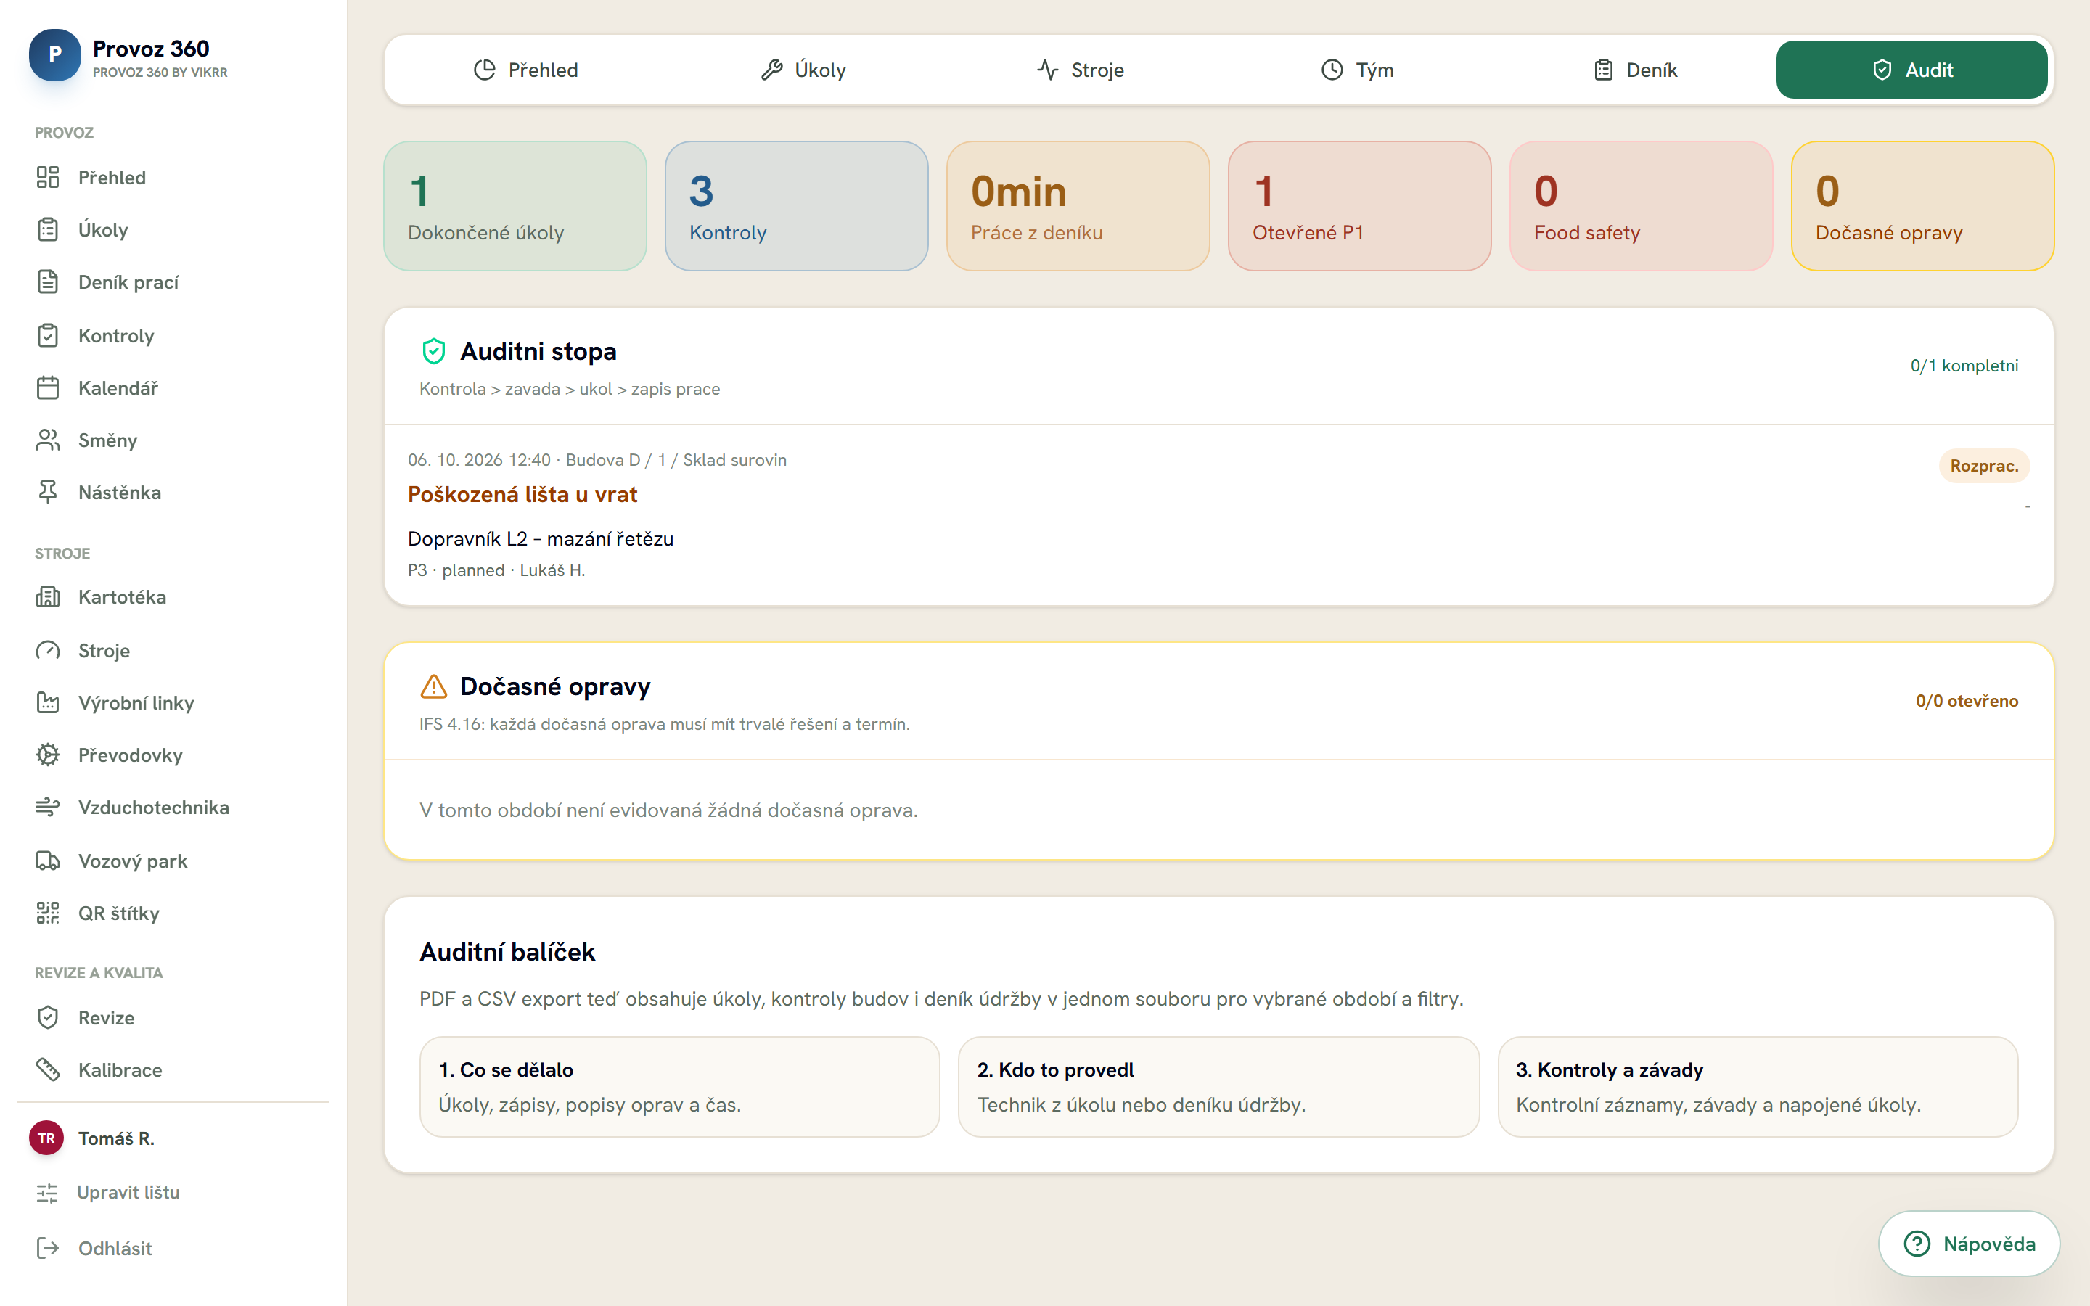Open the Nástěnka pin icon
Screen dimensions: 2090x1306
[x=47, y=493]
